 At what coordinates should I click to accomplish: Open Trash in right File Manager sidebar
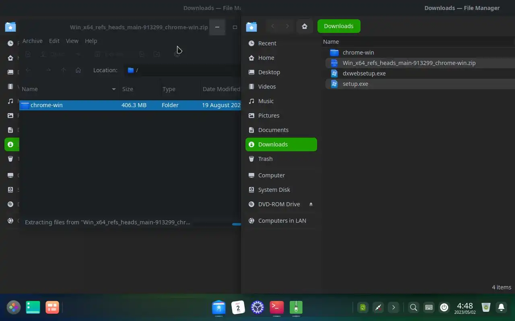click(x=281, y=159)
